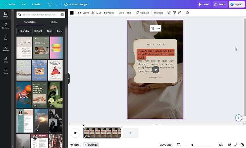Image resolution: width=246 pixels, height=148 pixels.
Task: Click the timeline play button
Action: [75, 133]
